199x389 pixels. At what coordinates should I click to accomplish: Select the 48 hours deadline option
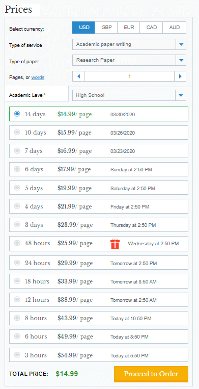(x=99, y=244)
